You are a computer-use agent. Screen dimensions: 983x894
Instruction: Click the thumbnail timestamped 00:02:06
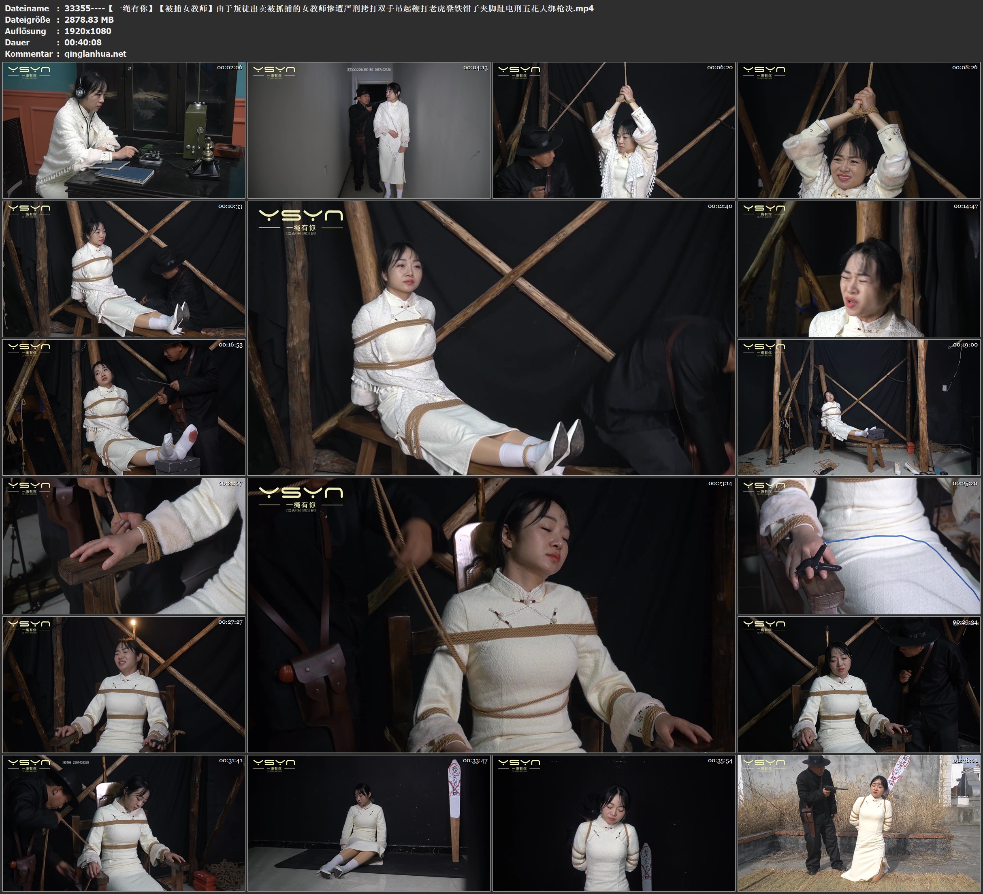click(x=124, y=130)
